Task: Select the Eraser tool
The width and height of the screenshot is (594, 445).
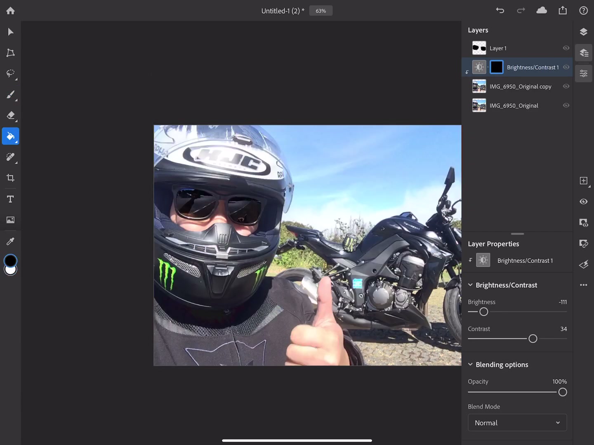Action: pyautogui.click(x=10, y=115)
